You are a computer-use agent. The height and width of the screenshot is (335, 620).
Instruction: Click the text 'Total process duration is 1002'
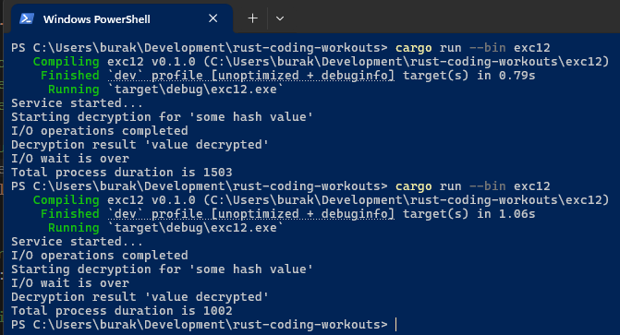[122, 310]
